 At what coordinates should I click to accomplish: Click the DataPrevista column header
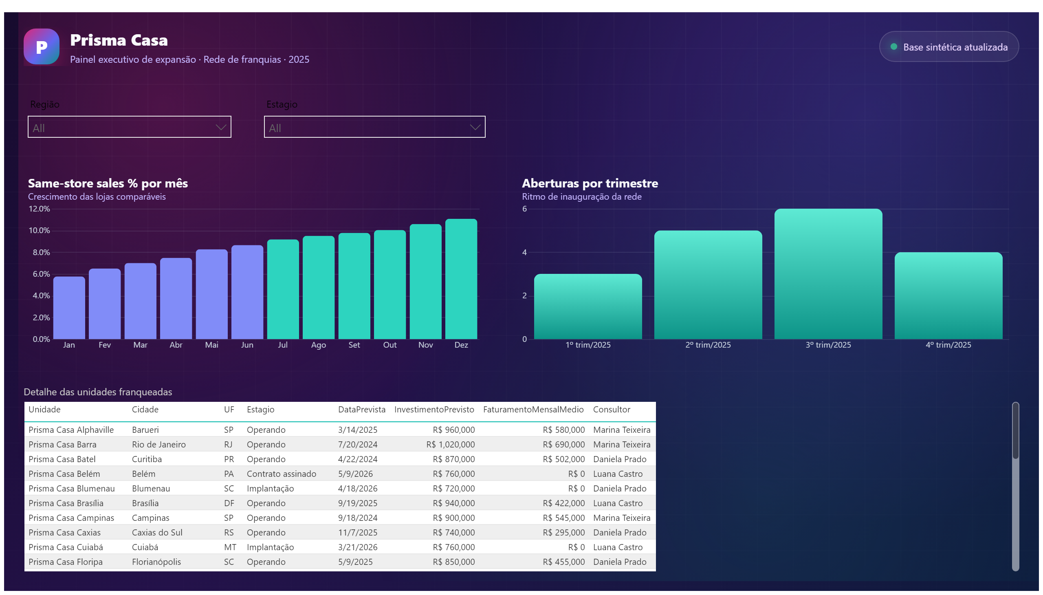tap(361, 410)
